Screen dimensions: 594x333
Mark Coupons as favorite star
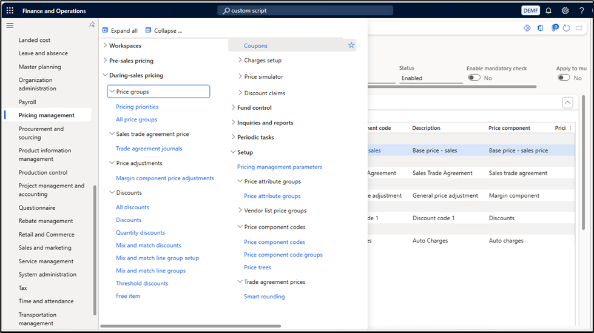point(351,45)
